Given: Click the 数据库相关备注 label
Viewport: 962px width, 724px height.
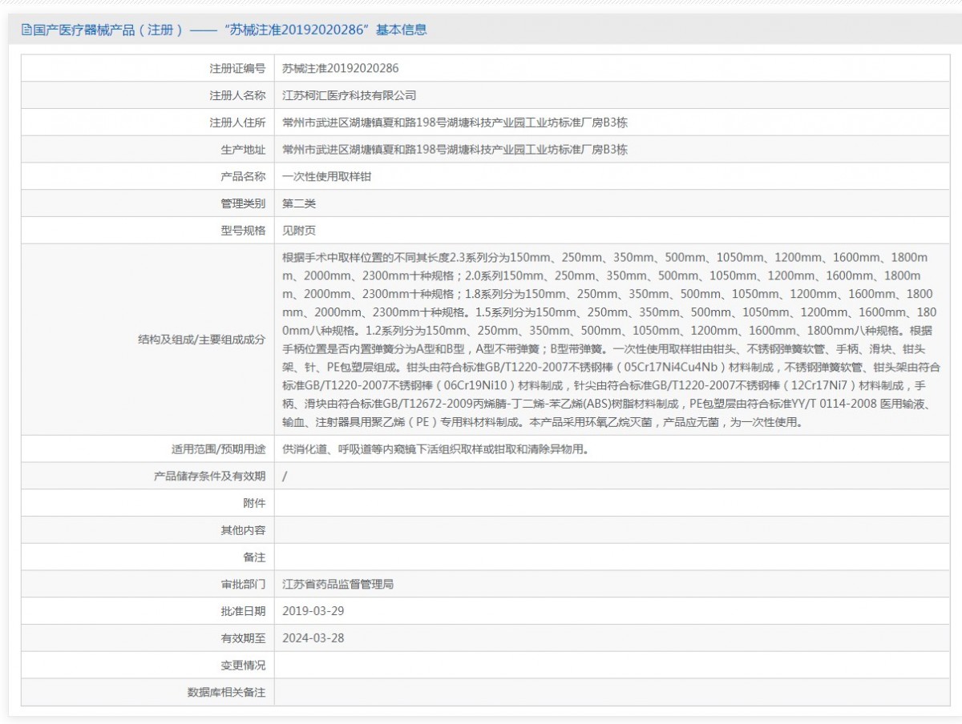Looking at the screenshot, I should 226,692.
